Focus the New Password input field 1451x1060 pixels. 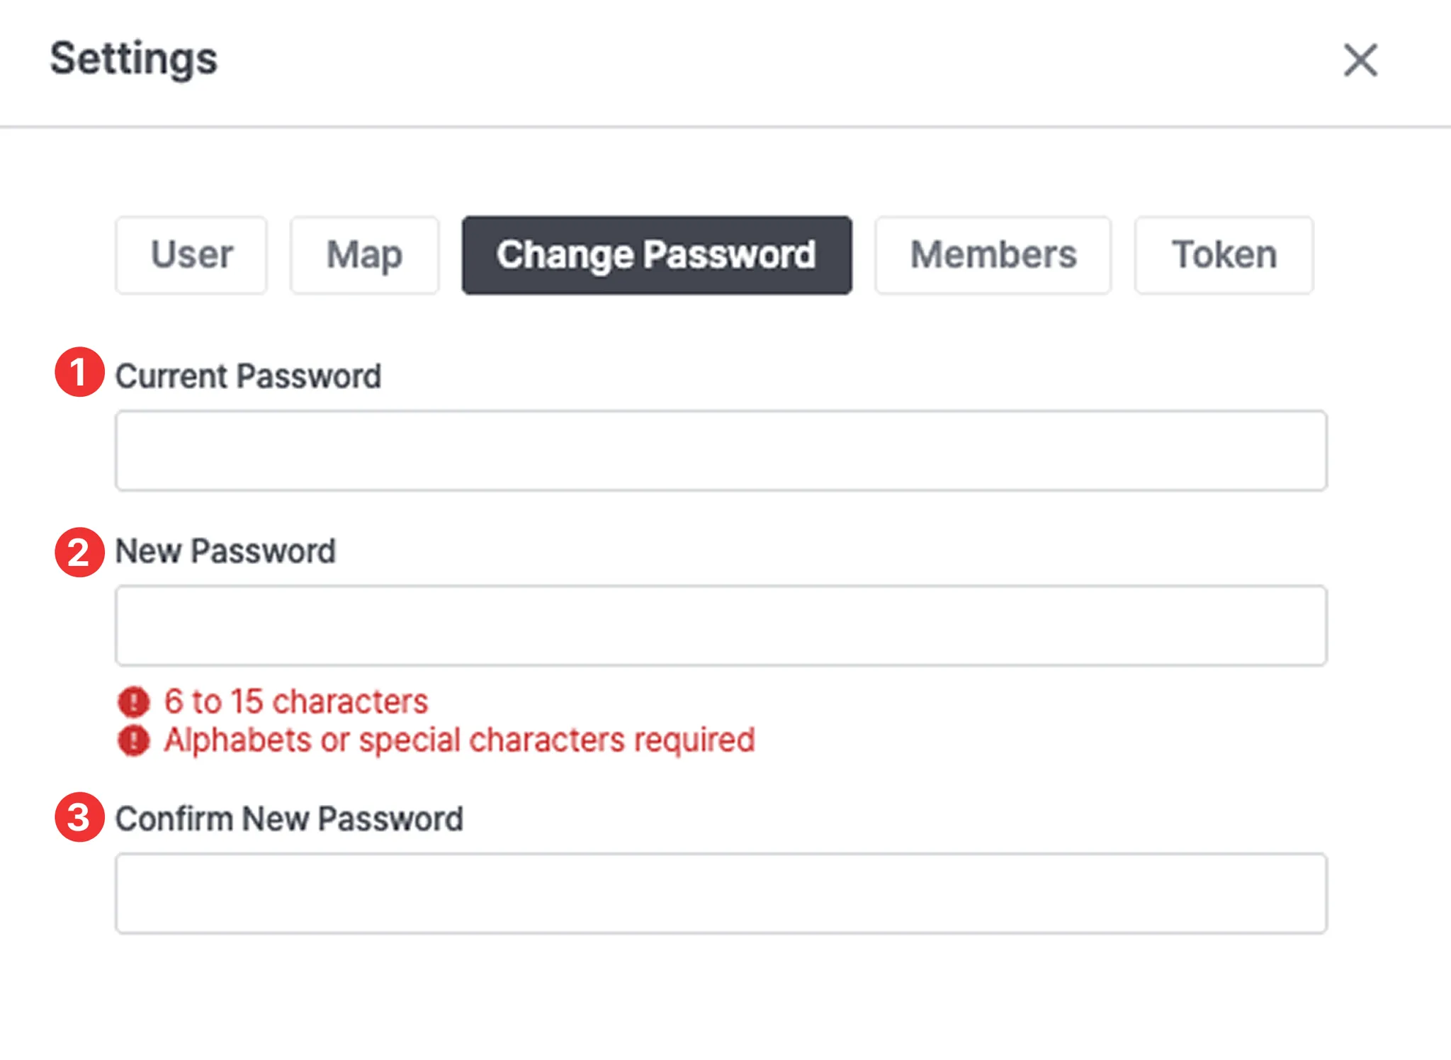point(721,626)
